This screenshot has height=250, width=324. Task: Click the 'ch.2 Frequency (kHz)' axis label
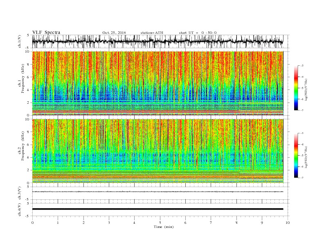(21, 146)
